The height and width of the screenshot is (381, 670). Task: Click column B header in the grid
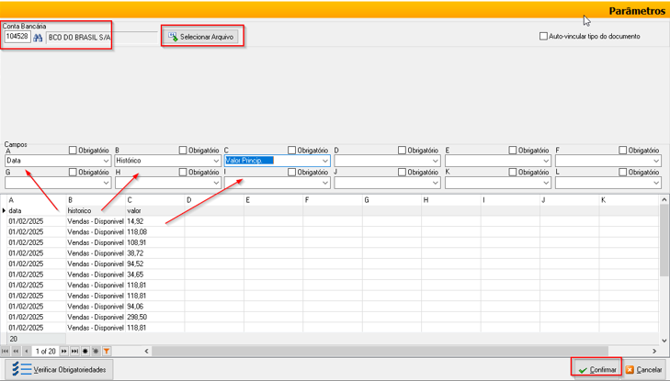[95, 199]
